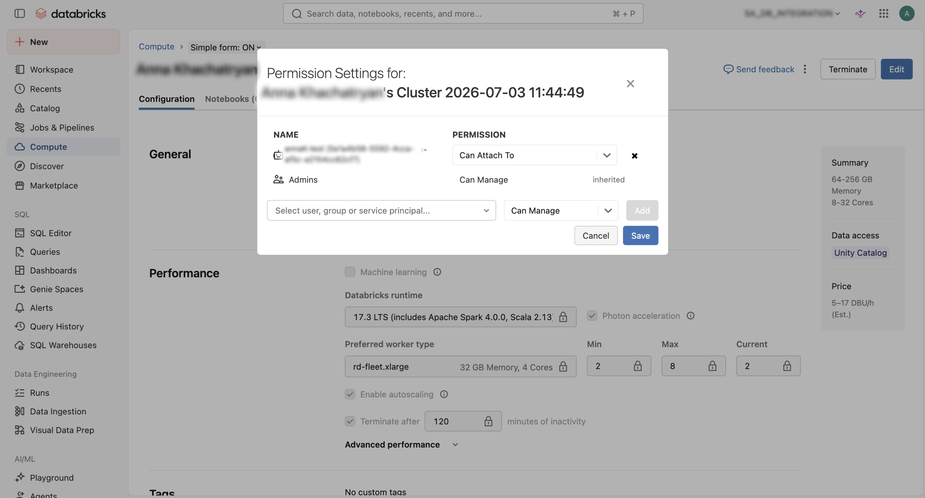Viewport: 925px width, 498px height.
Task: Click the Catalog sidebar icon
Action: coord(19,108)
